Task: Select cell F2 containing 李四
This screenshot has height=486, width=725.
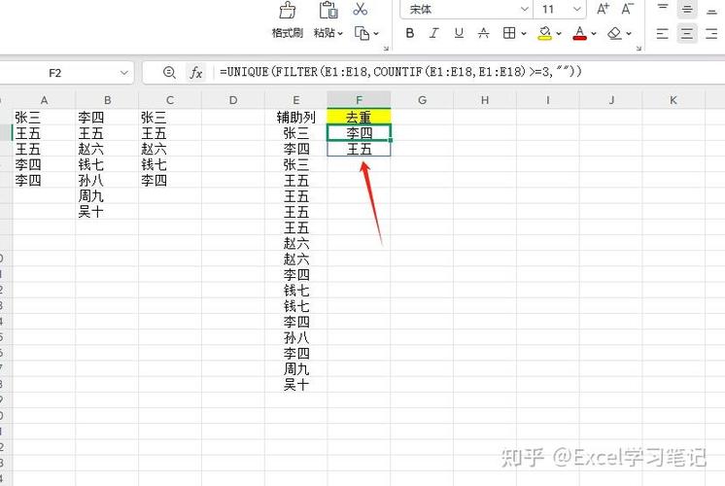Action: point(359,133)
